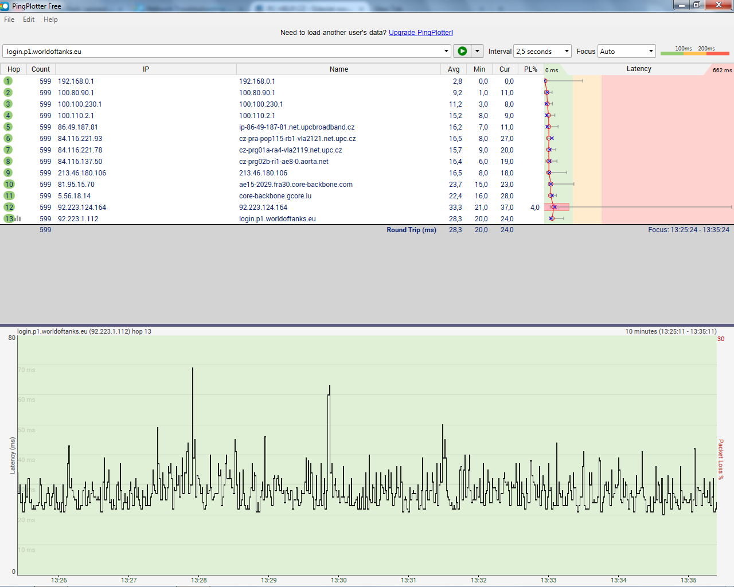Open the Edit menu
The height and width of the screenshot is (587, 734).
[29, 19]
